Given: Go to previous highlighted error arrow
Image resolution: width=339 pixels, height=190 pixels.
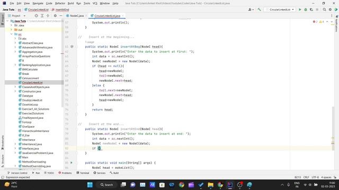Looking at the screenshot, I should [x=327, y=22].
